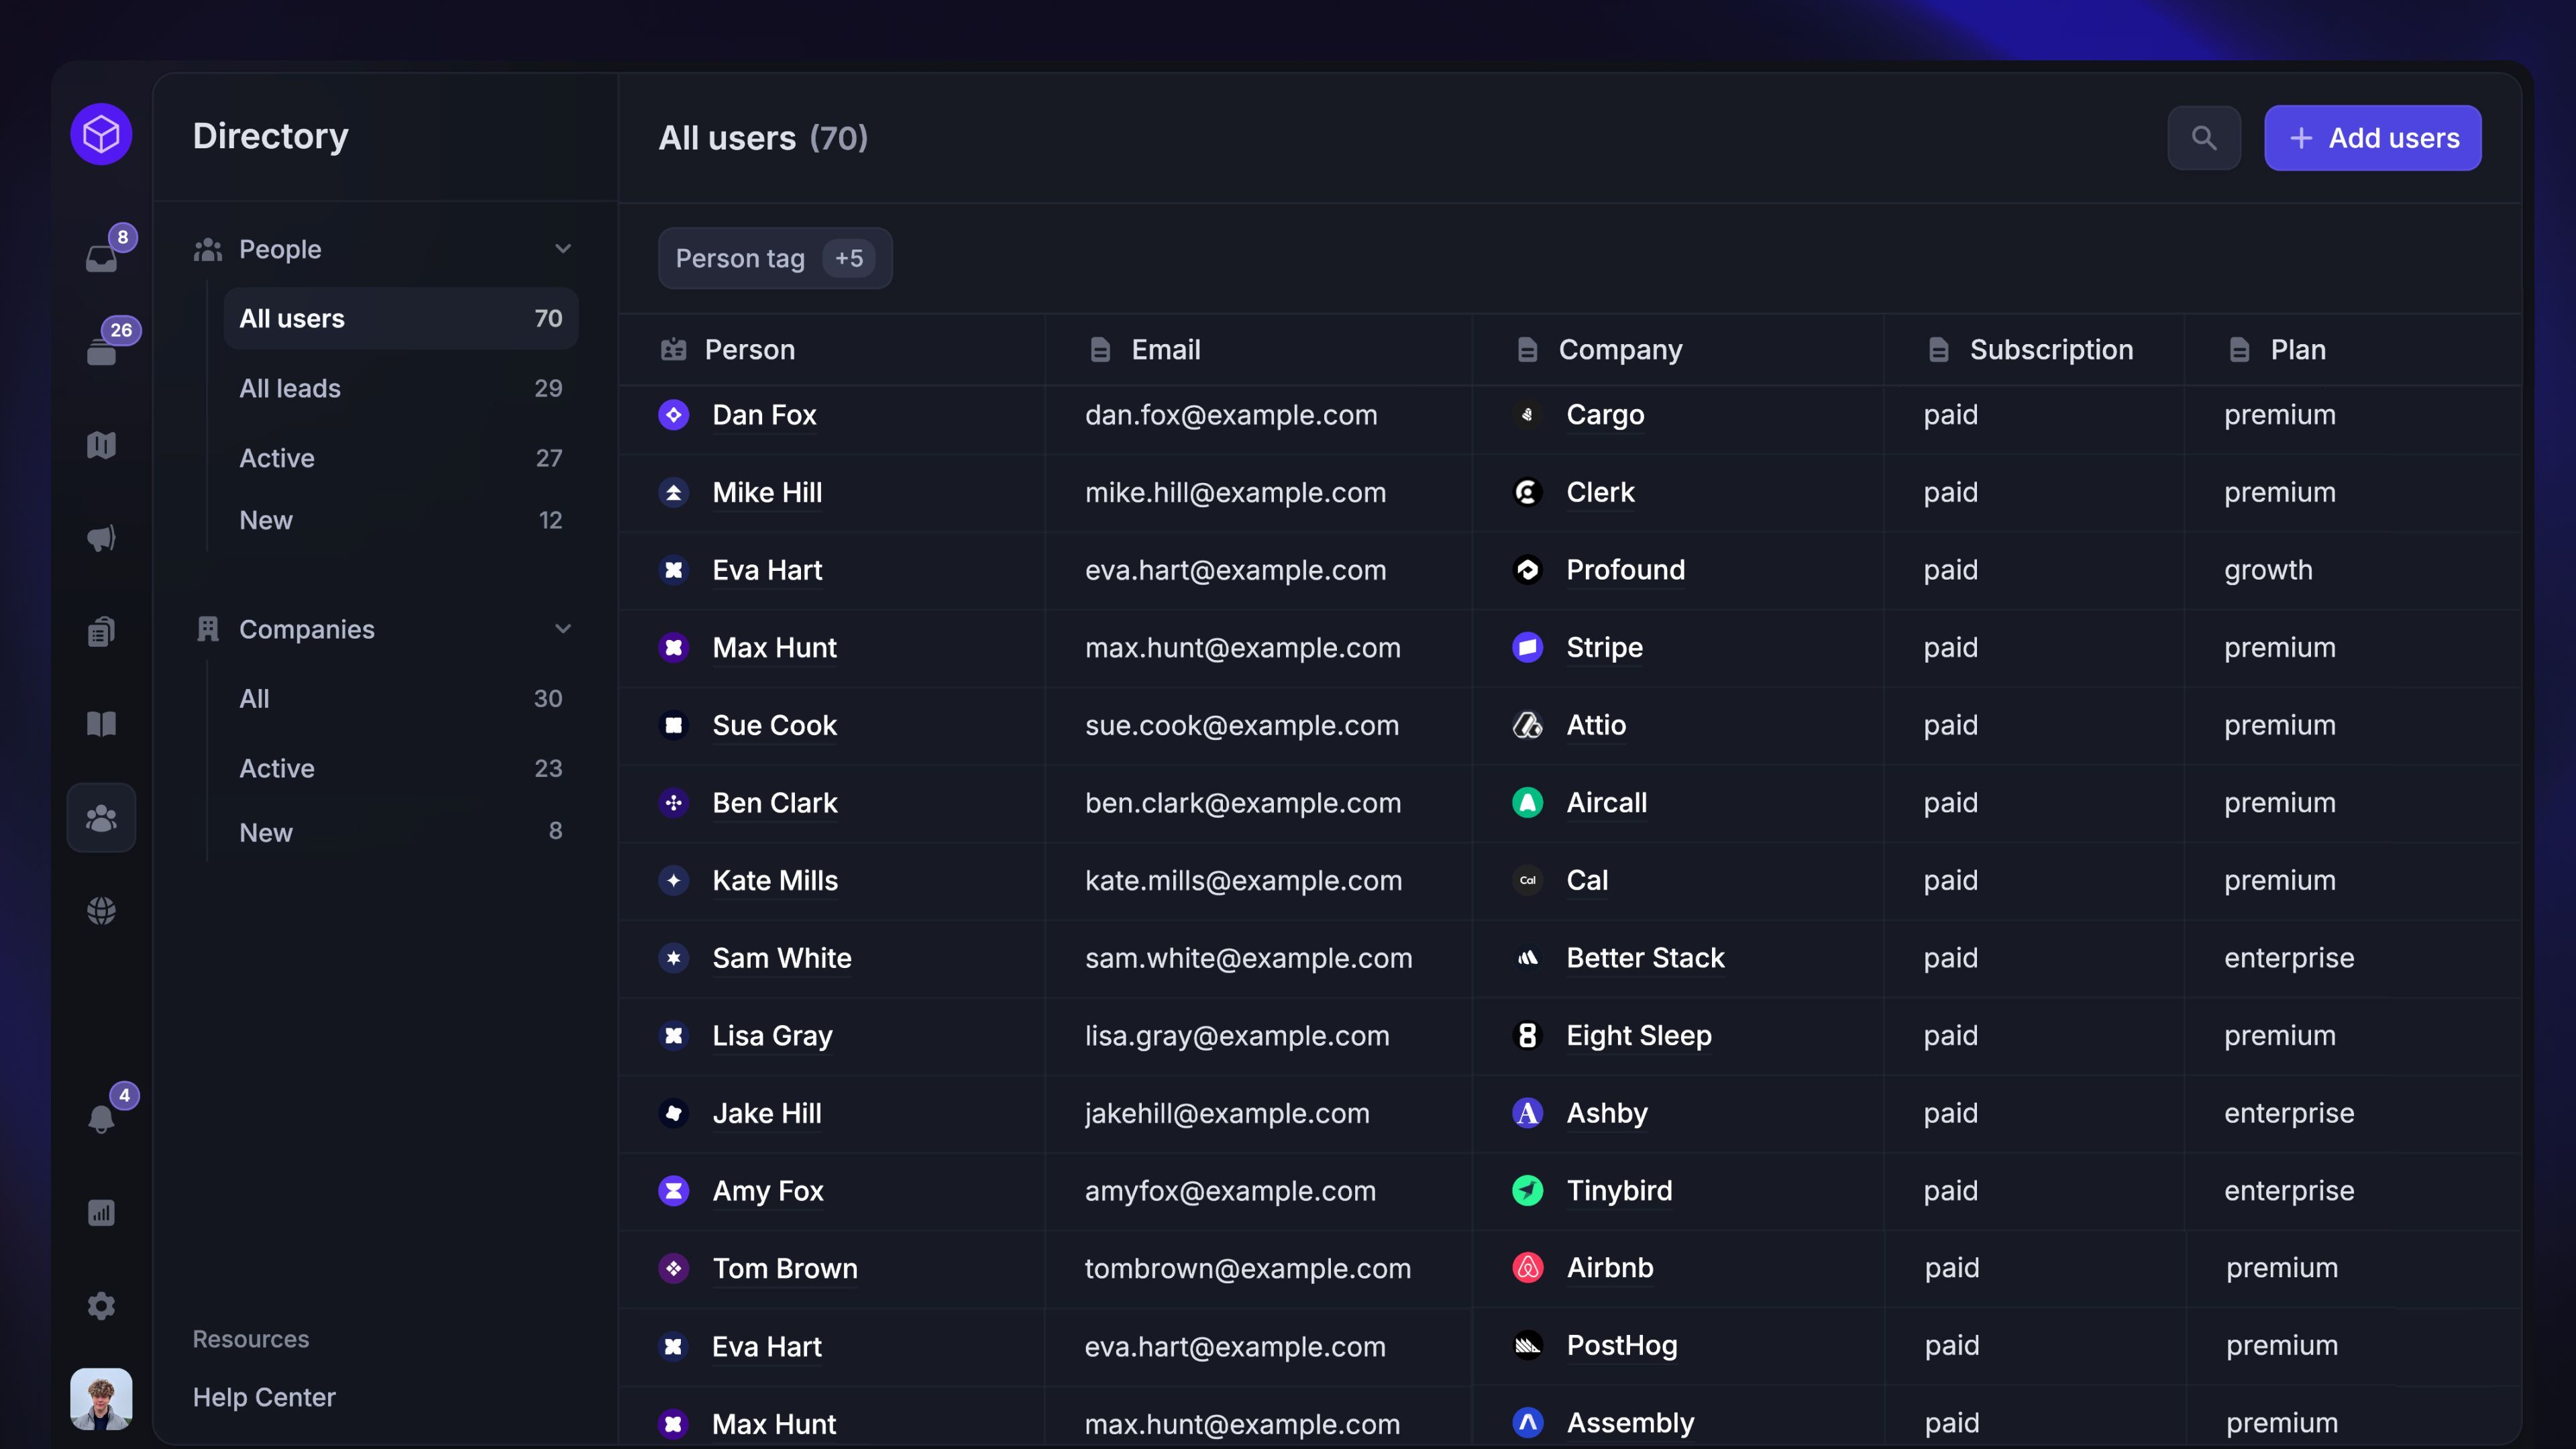The image size is (2576, 1449).
Task: Open Jake Hill's person profile
Action: [767, 1113]
